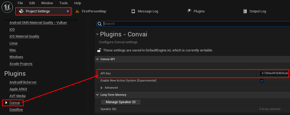Click the API Key input field
This screenshot has height=115, width=290.
point(274,73)
